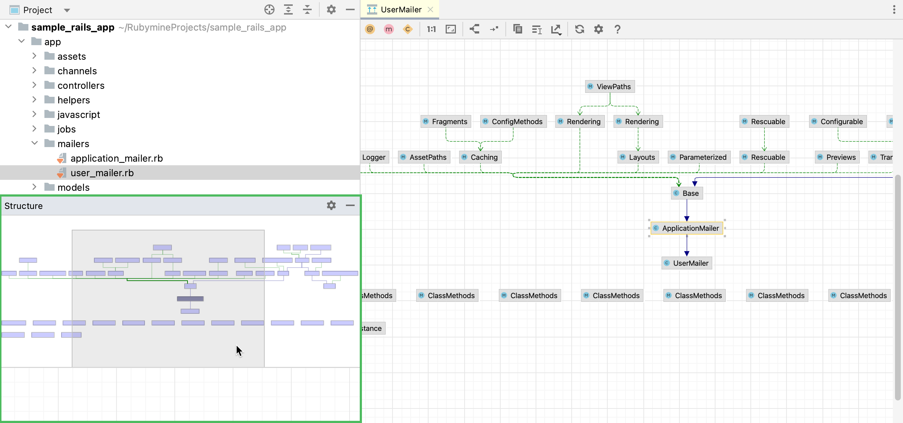
Task: Open the Structure panel settings gear
Action: click(331, 205)
